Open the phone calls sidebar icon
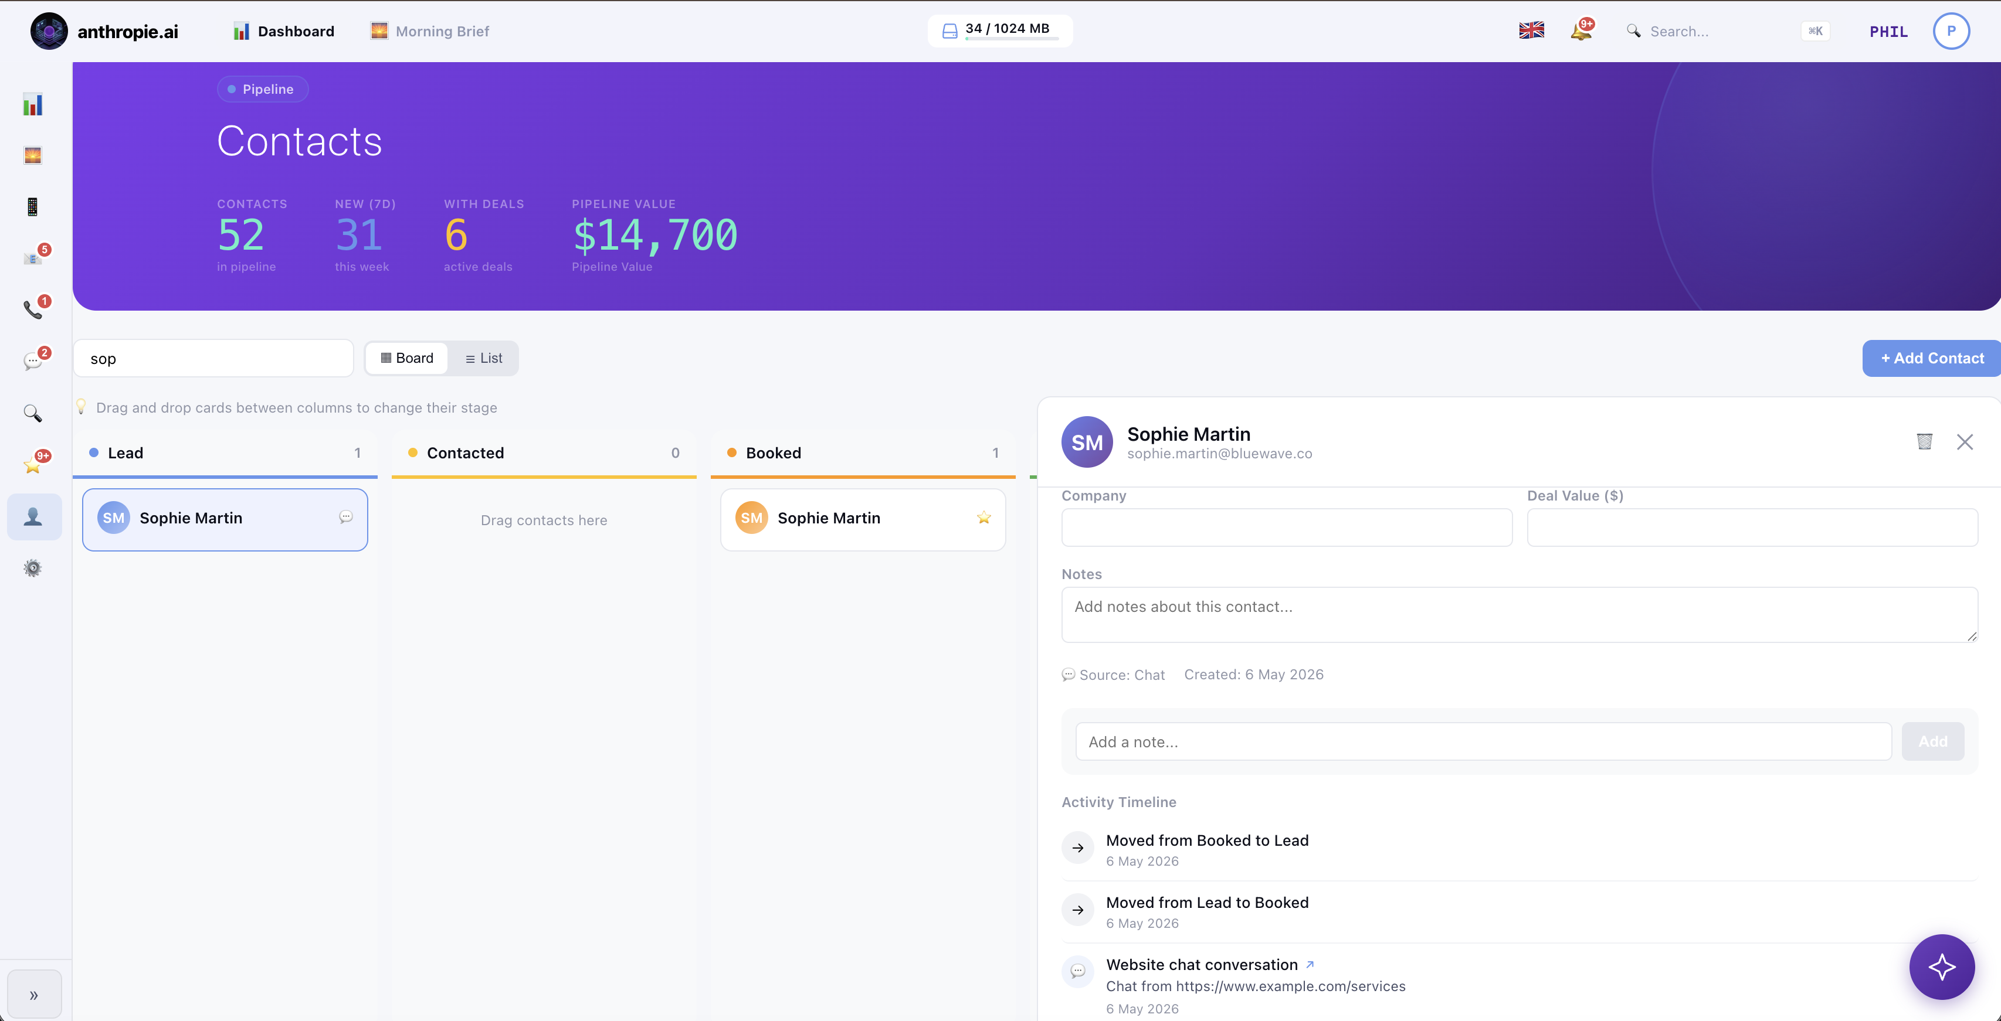This screenshot has height=1021, width=2001. point(33,309)
